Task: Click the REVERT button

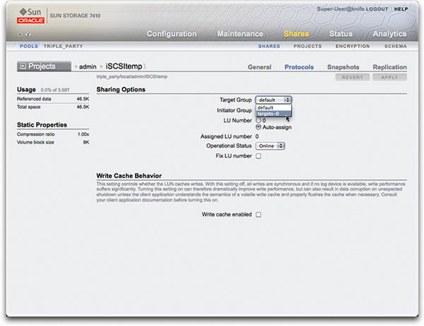Action: coord(353,77)
